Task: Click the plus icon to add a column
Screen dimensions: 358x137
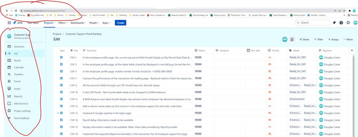Action: click(352, 50)
